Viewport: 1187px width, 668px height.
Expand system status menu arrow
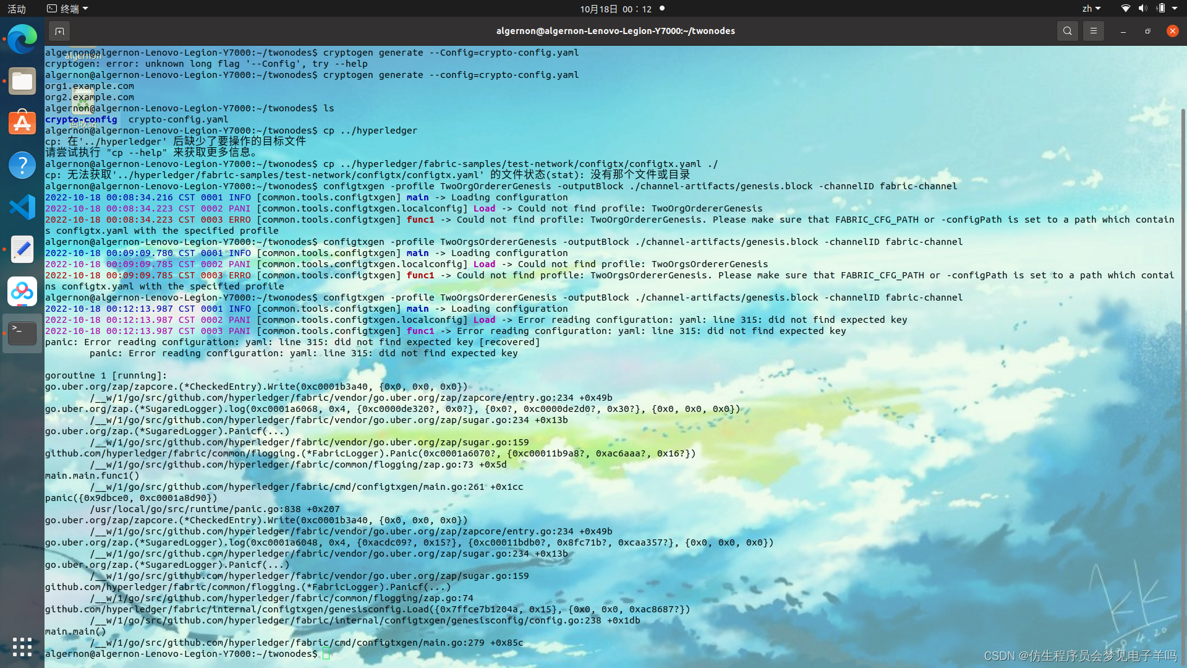(1175, 9)
